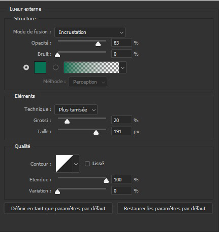Expand the gradient picker arrow
This screenshot has height=232, width=219.
(x=122, y=67)
